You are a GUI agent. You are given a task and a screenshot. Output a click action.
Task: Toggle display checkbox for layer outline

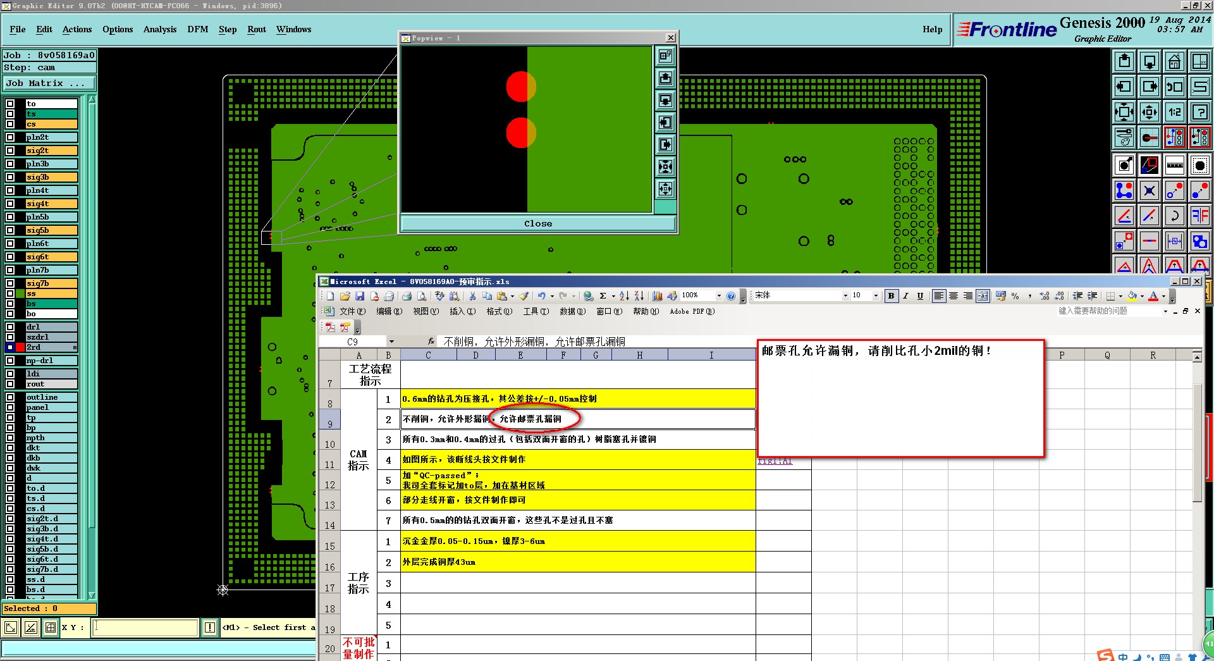pos(10,397)
